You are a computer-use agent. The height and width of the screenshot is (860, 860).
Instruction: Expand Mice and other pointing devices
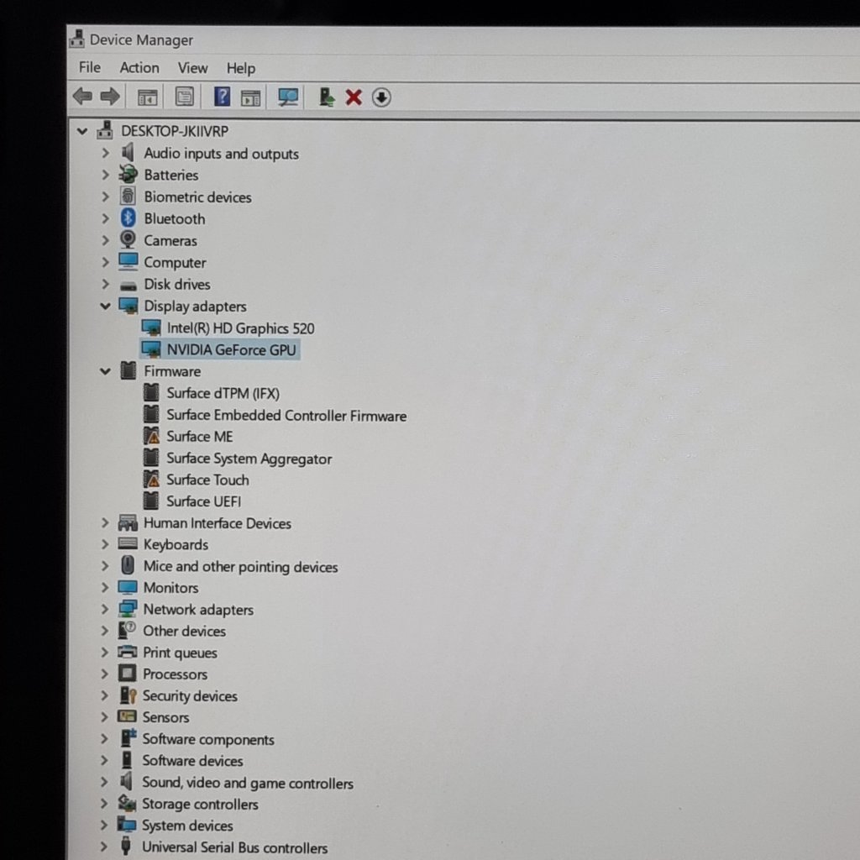(x=105, y=565)
